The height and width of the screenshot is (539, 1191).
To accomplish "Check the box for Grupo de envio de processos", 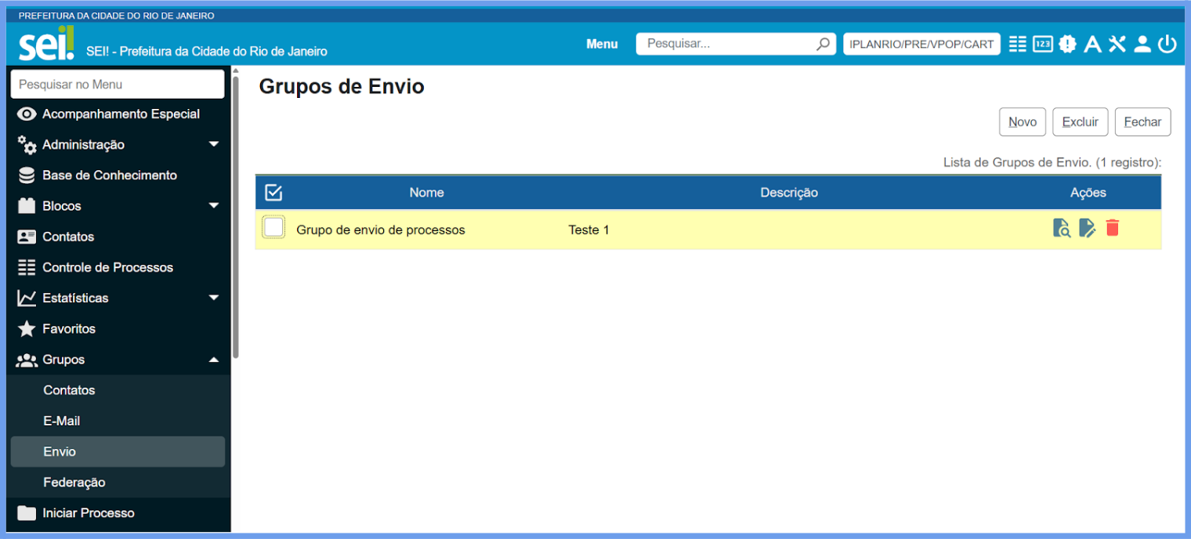I will pos(273,227).
